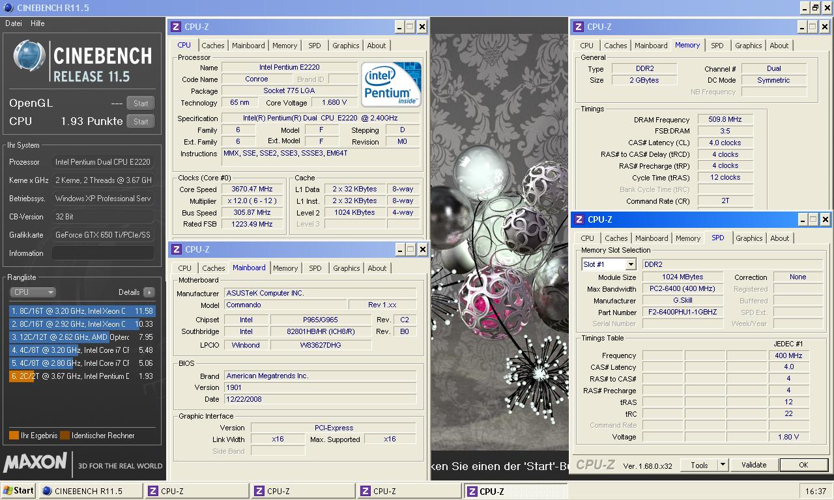This screenshot has width=834, height=500.
Task: Open the Windows Start menu
Action: (18, 491)
